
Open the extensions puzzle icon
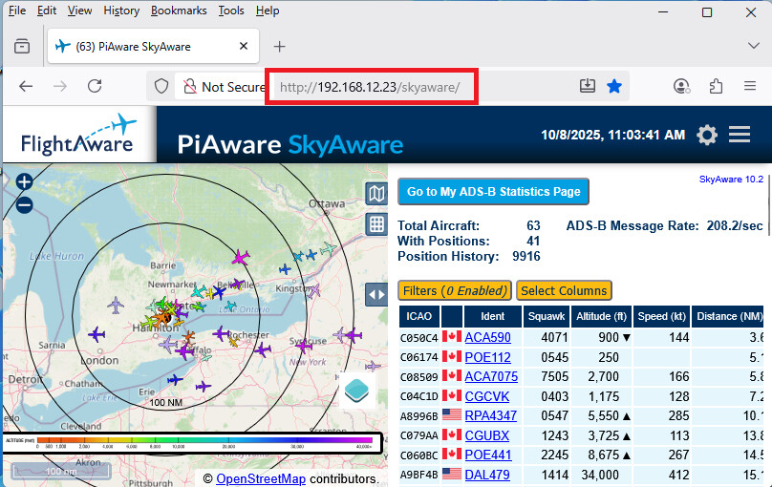(x=716, y=87)
